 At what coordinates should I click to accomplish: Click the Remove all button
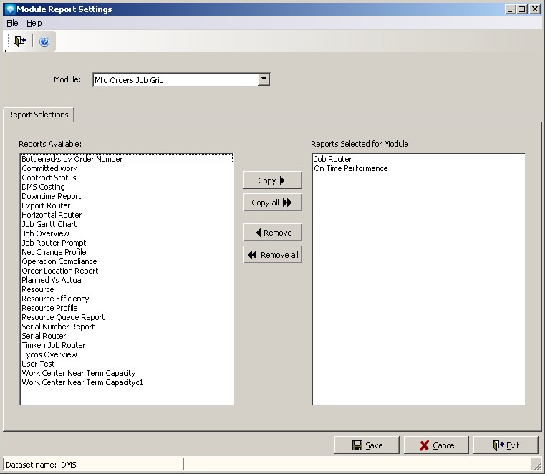click(273, 255)
